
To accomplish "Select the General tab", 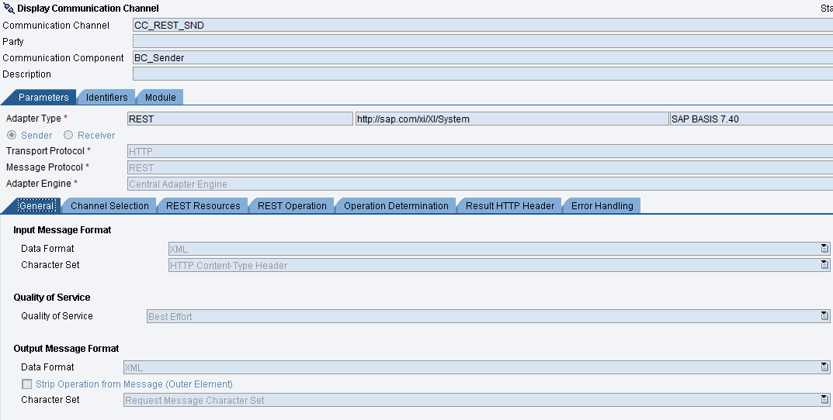I will click(36, 206).
